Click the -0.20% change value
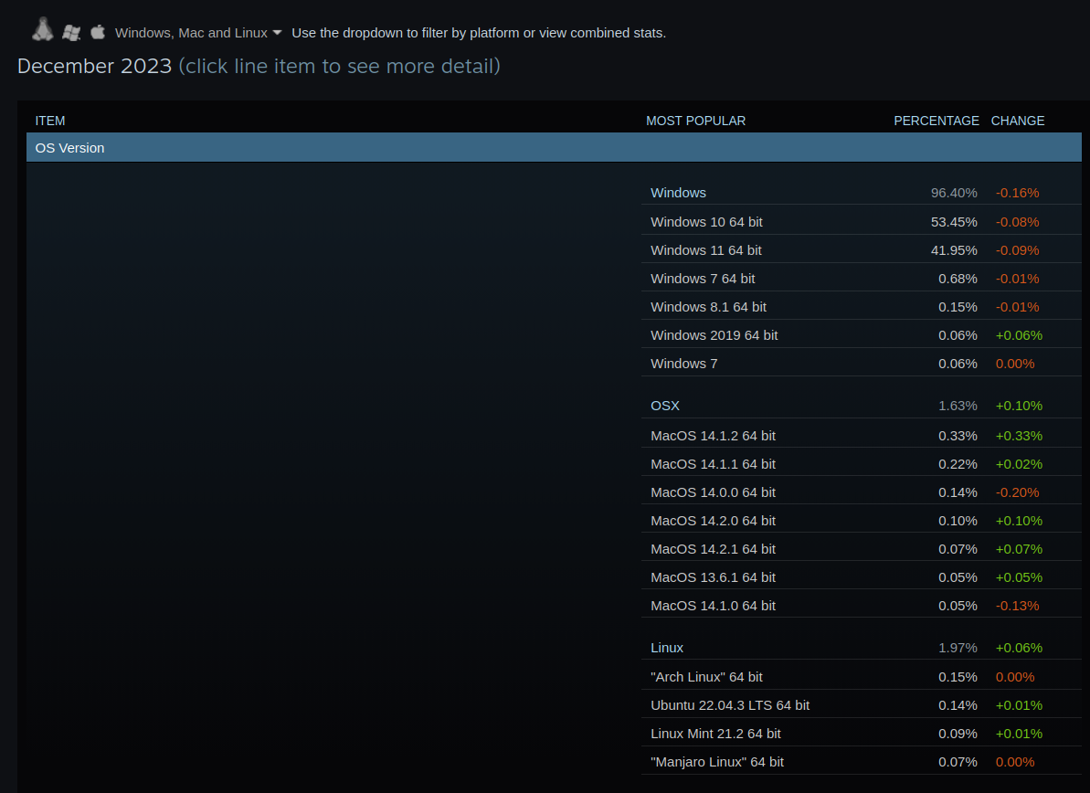This screenshot has width=1090, height=793. pyautogui.click(x=1017, y=492)
